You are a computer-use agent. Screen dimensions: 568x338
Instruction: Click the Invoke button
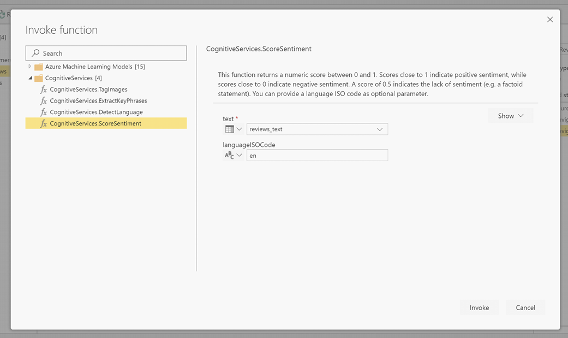tap(479, 307)
